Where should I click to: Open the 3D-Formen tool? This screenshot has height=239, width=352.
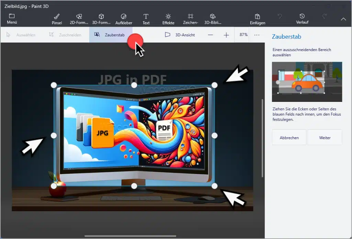tap(101, 19)
